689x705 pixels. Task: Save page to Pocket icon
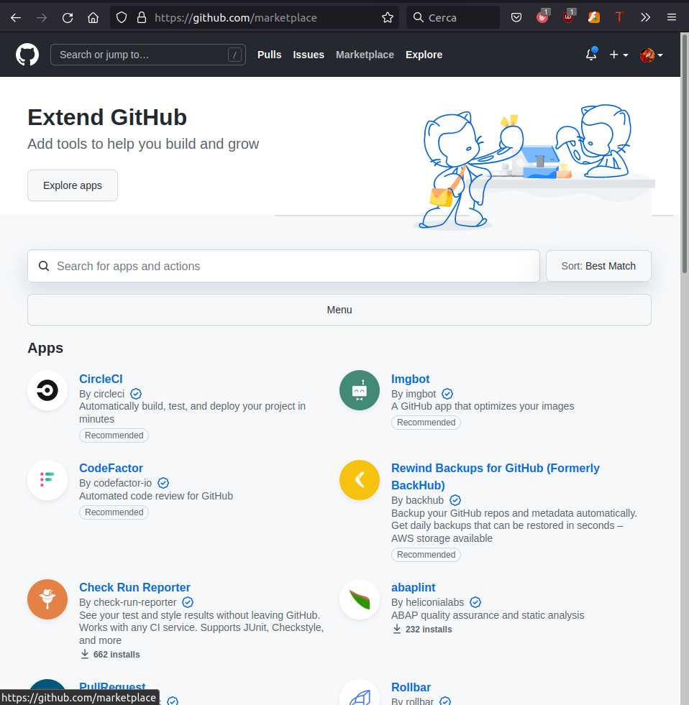516,17
